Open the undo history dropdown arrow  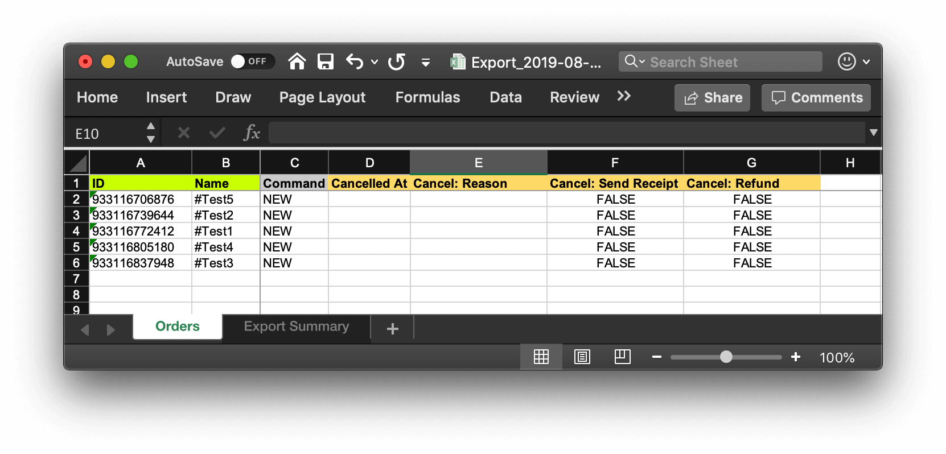point(375,61)
